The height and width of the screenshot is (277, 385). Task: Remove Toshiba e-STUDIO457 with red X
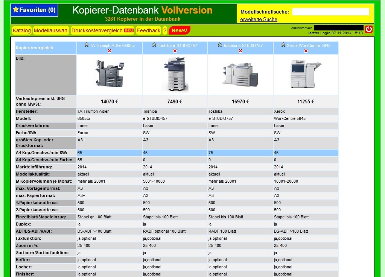(x=175, y=51)
